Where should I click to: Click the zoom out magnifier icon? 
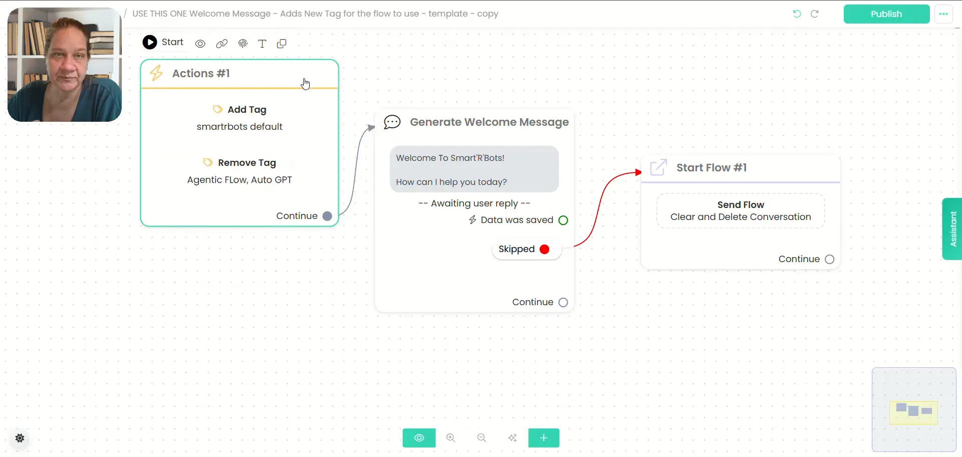pyautogui.click(x=482, y=438)
